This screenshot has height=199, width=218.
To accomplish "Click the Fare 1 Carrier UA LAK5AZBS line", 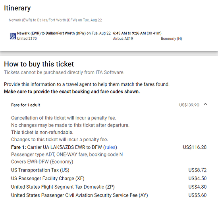I will click(64, 147).
